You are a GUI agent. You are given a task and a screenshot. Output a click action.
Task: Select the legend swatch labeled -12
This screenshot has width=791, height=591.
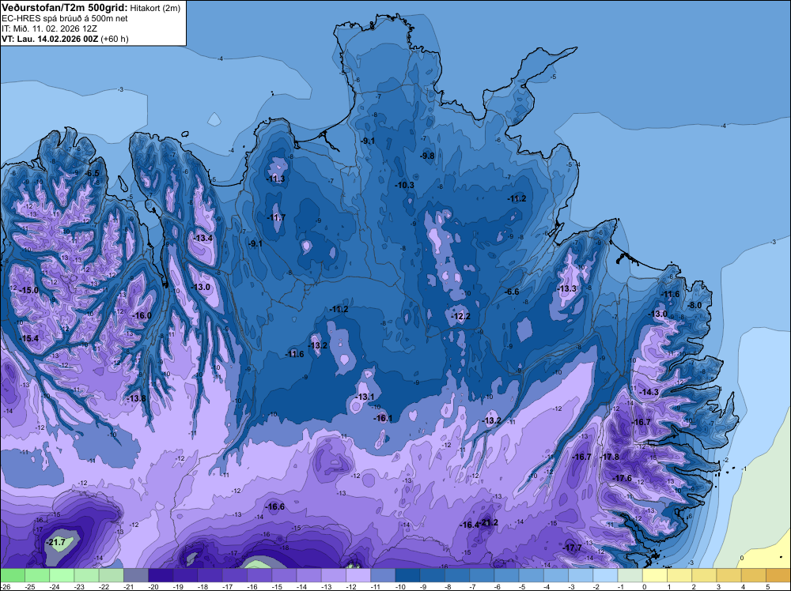coord(358,575)
